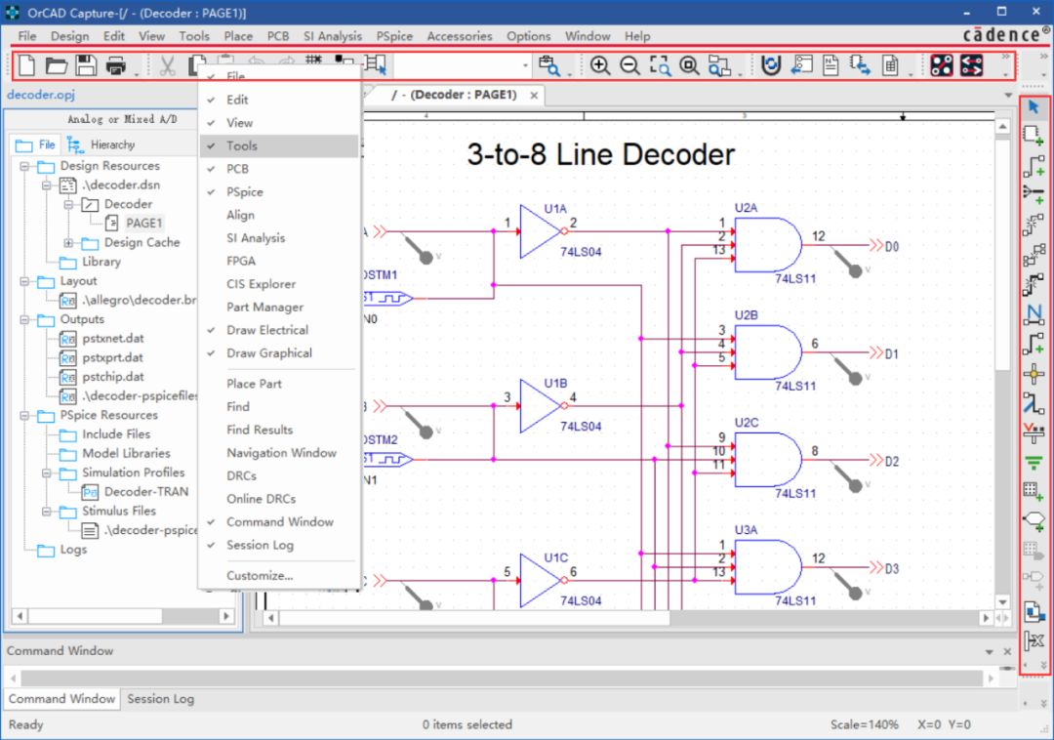The width and height of the screenshot is (1054, 740).
Task: Open the bill of materials list icon
Action: pyautogui.click(x=890, y=65)
